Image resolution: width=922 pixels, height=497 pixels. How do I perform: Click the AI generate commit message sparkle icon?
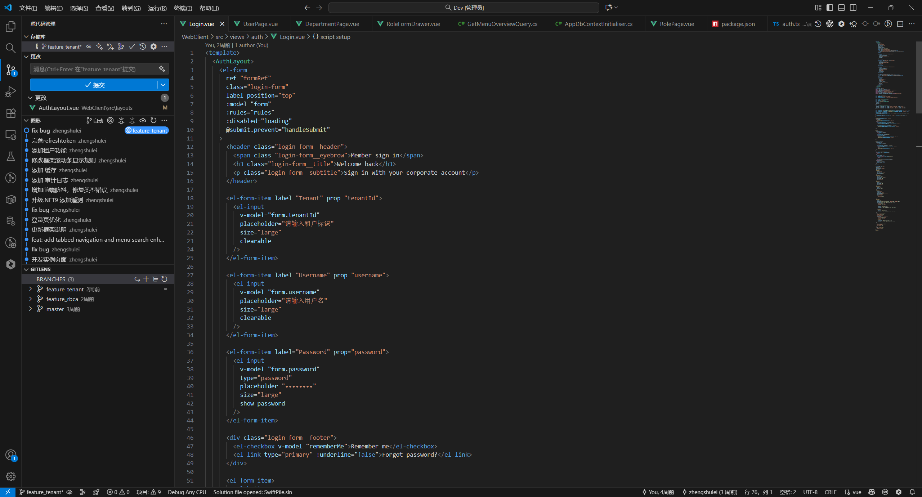(162, 69)
